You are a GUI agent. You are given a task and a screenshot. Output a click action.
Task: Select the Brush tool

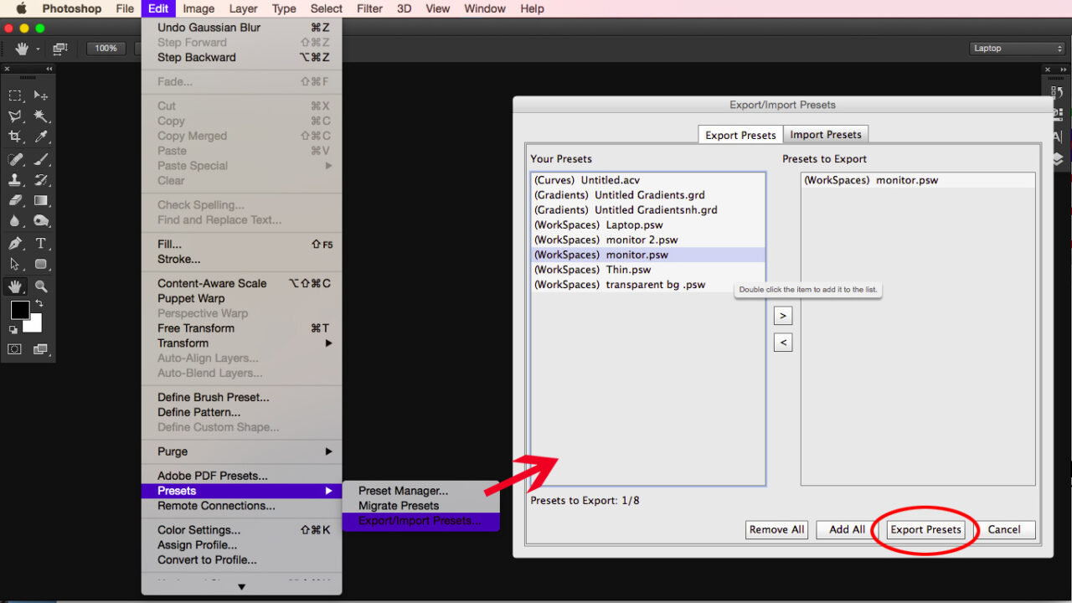point(39,158)
